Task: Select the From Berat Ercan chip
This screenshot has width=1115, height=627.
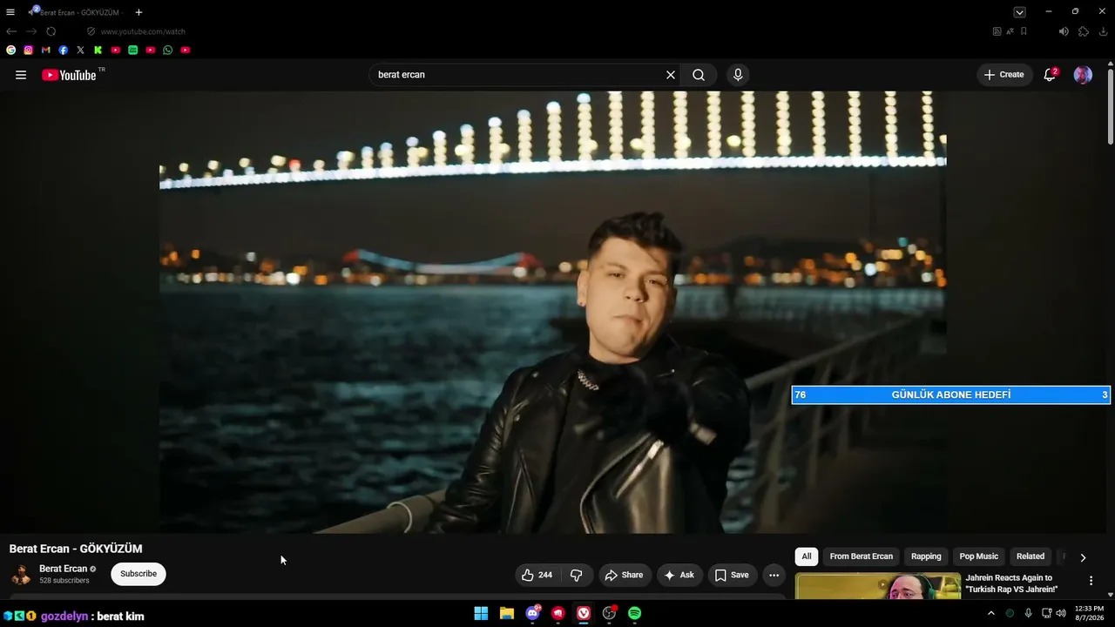Action: point(862,556)
